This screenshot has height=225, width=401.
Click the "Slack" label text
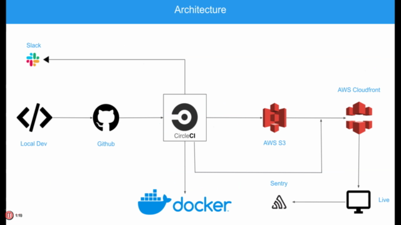point(33,46)
